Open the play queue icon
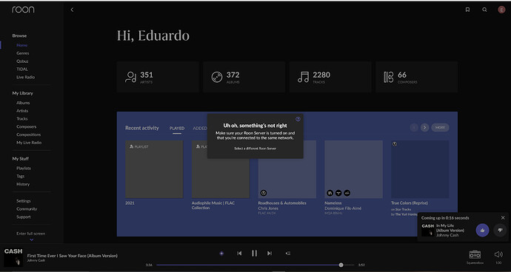 coord(288,253)
